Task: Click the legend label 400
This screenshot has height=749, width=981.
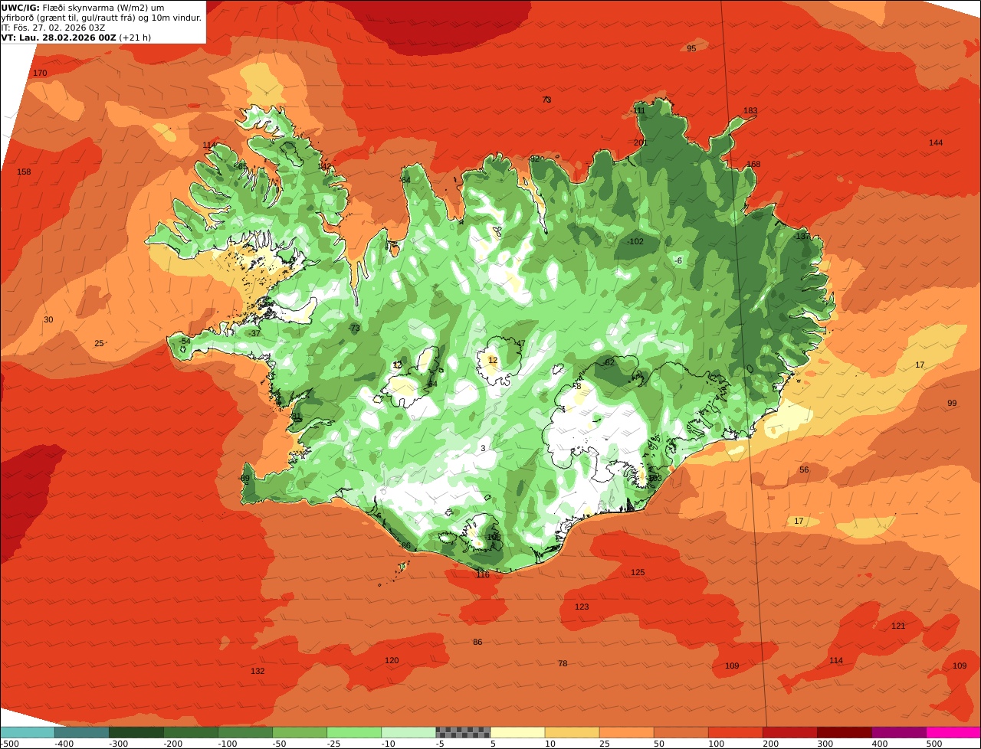Action: click(x=879, y=744)
